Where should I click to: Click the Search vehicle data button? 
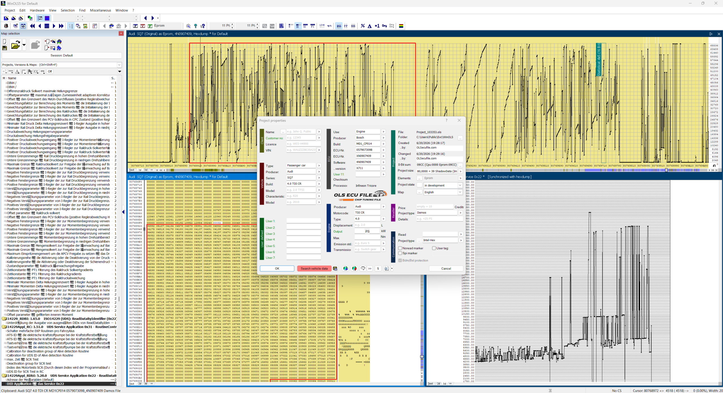coord(314,268)
